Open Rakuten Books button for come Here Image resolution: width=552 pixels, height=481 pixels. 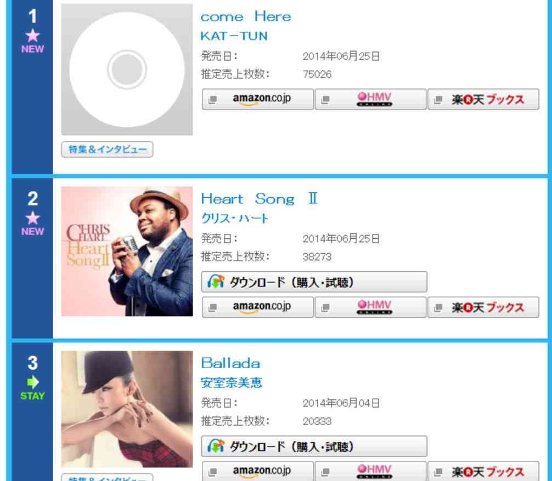pos(483,99)
